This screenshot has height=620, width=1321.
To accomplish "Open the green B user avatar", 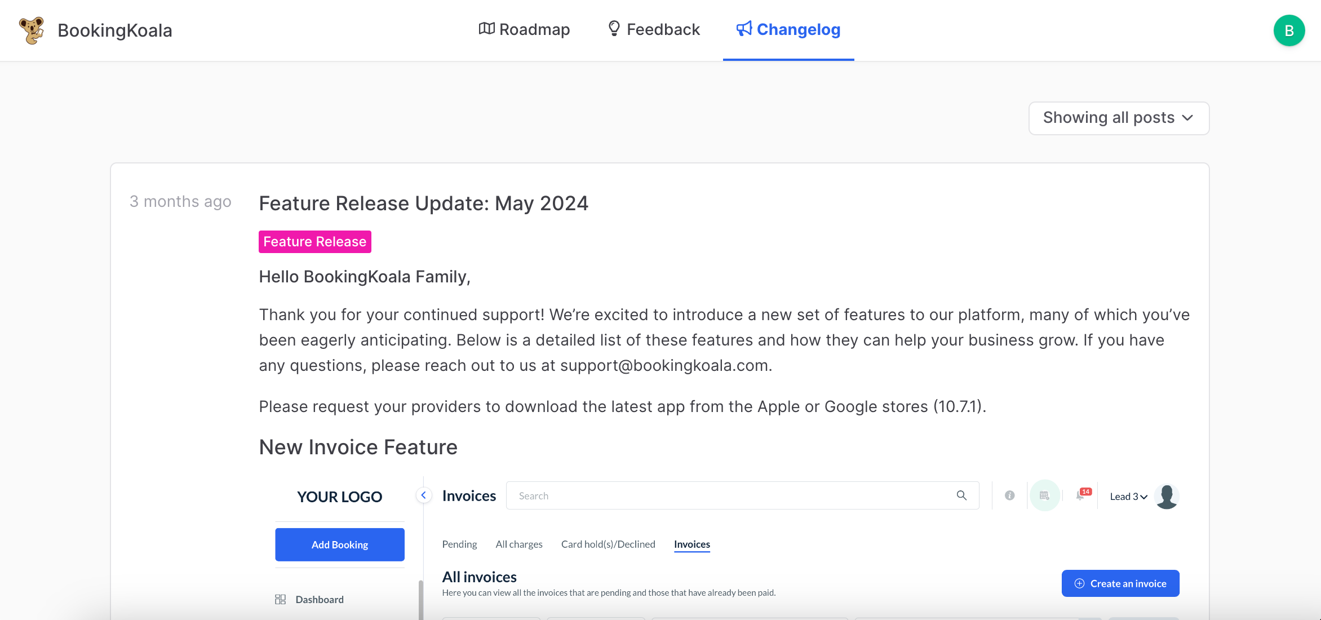I will click(1288, 30).
